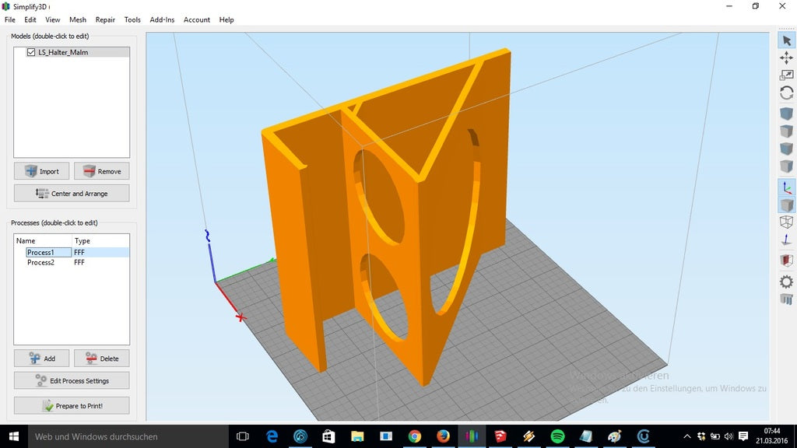Screen dimensions: 797x448
Task: Pick the rotate models tool
Action: 786,93
